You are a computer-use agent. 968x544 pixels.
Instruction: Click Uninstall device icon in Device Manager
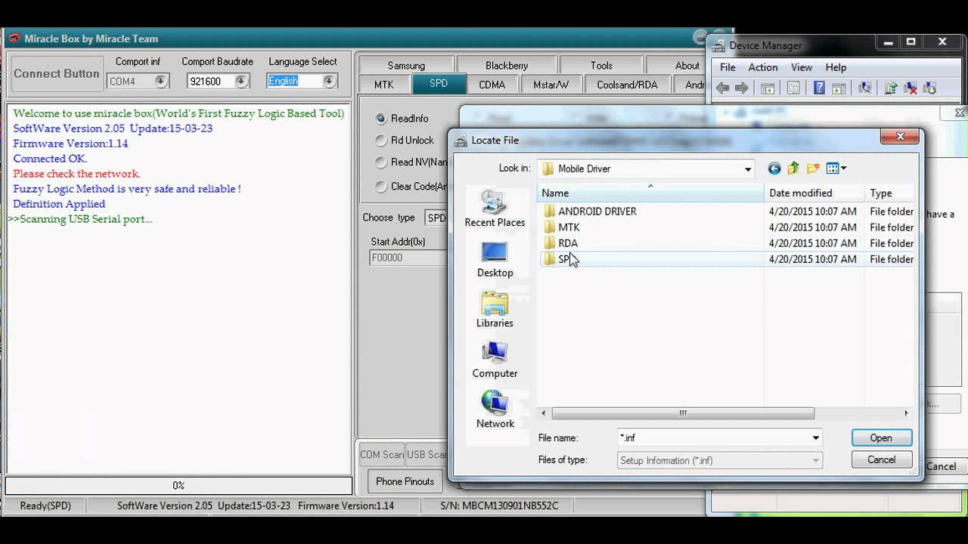click(x=911, y=88)
